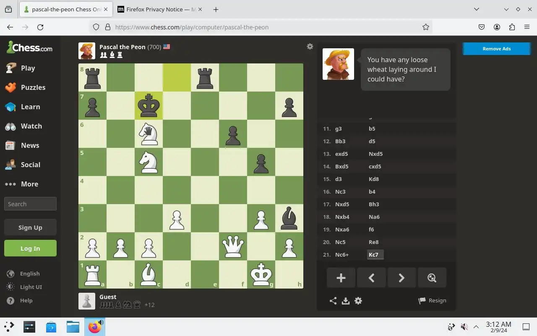Select move 21 Kc7 in move list
The image size is (537, 336).
375,255
